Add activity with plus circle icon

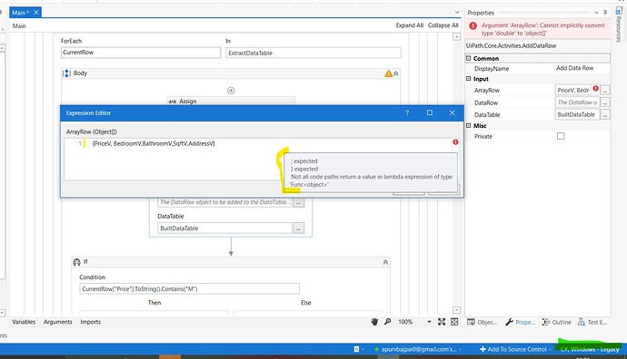tap(231, 91)
